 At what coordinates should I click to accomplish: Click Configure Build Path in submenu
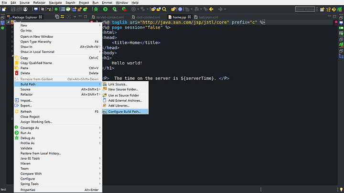click(x=125, y=111)
